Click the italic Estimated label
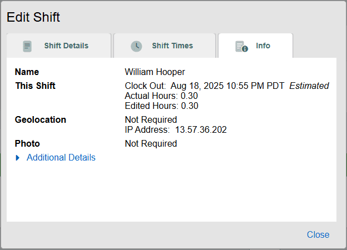 pyautogui.click(x=309, y=86)
